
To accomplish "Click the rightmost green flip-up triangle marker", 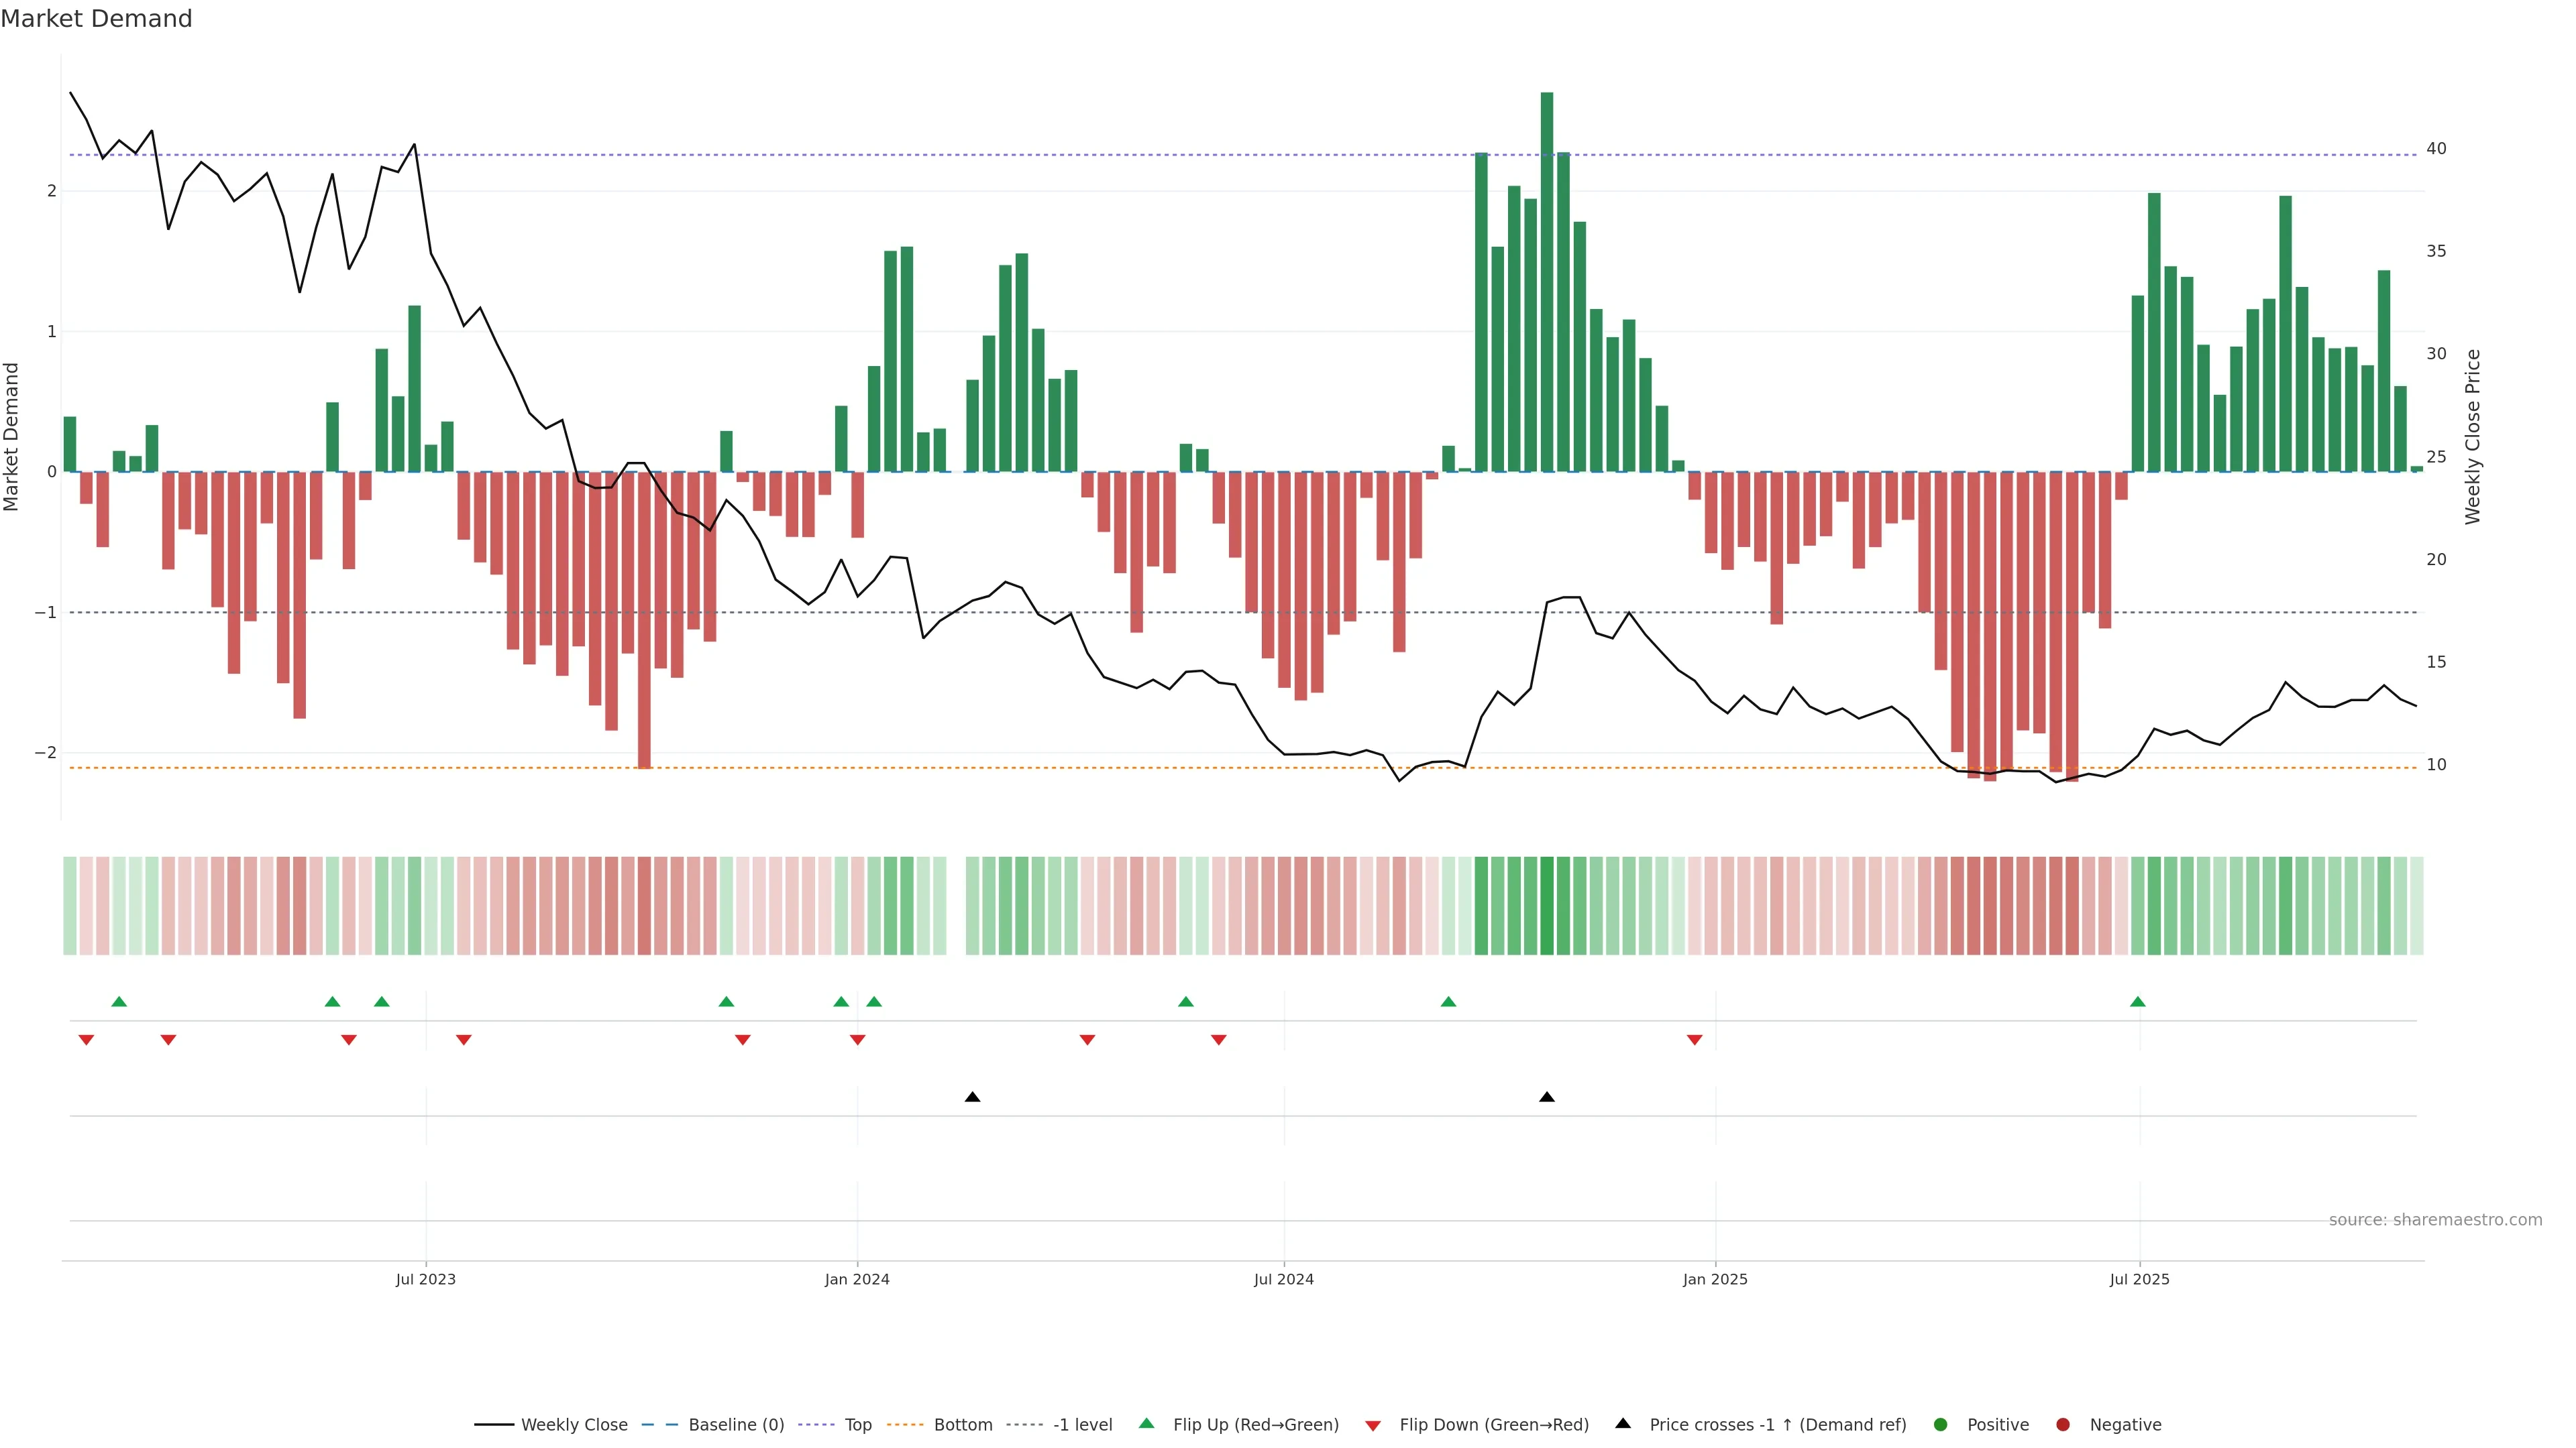I will (x=2137, y=1002).
